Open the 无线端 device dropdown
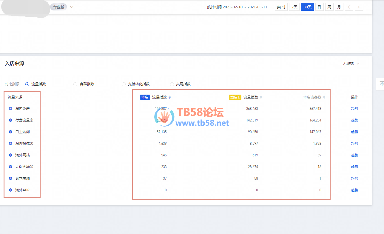 (351, 64)
